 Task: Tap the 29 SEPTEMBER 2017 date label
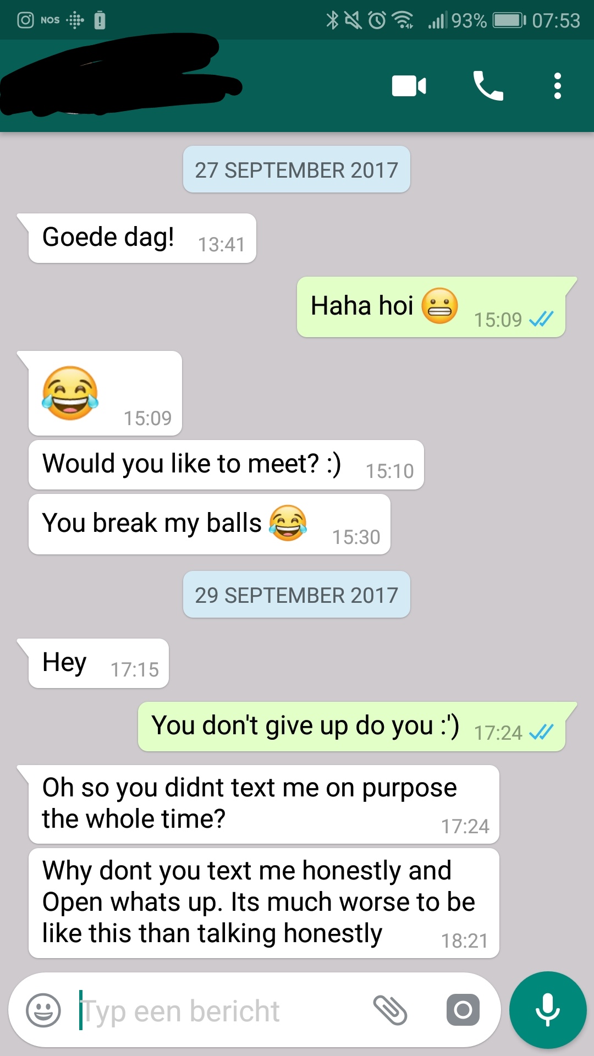pos(296,595)
